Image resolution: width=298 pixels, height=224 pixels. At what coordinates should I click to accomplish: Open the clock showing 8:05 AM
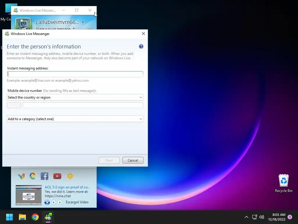tap(277, 217)
